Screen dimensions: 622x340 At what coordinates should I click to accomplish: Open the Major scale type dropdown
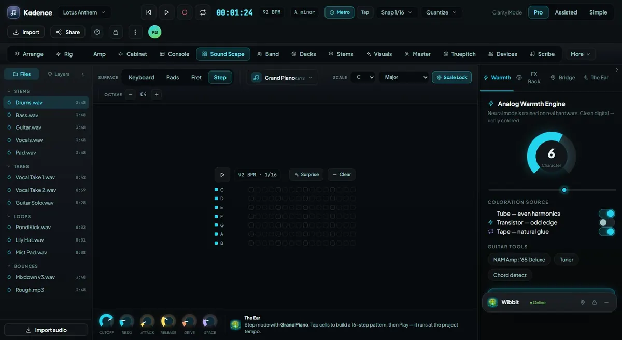coord(404,77)
